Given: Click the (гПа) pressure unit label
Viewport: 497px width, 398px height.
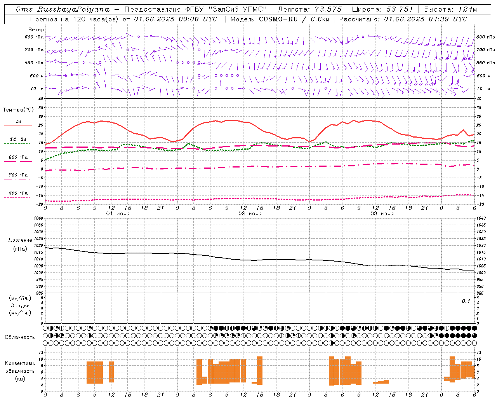Looking at the screenshot, I should [20, 249].
